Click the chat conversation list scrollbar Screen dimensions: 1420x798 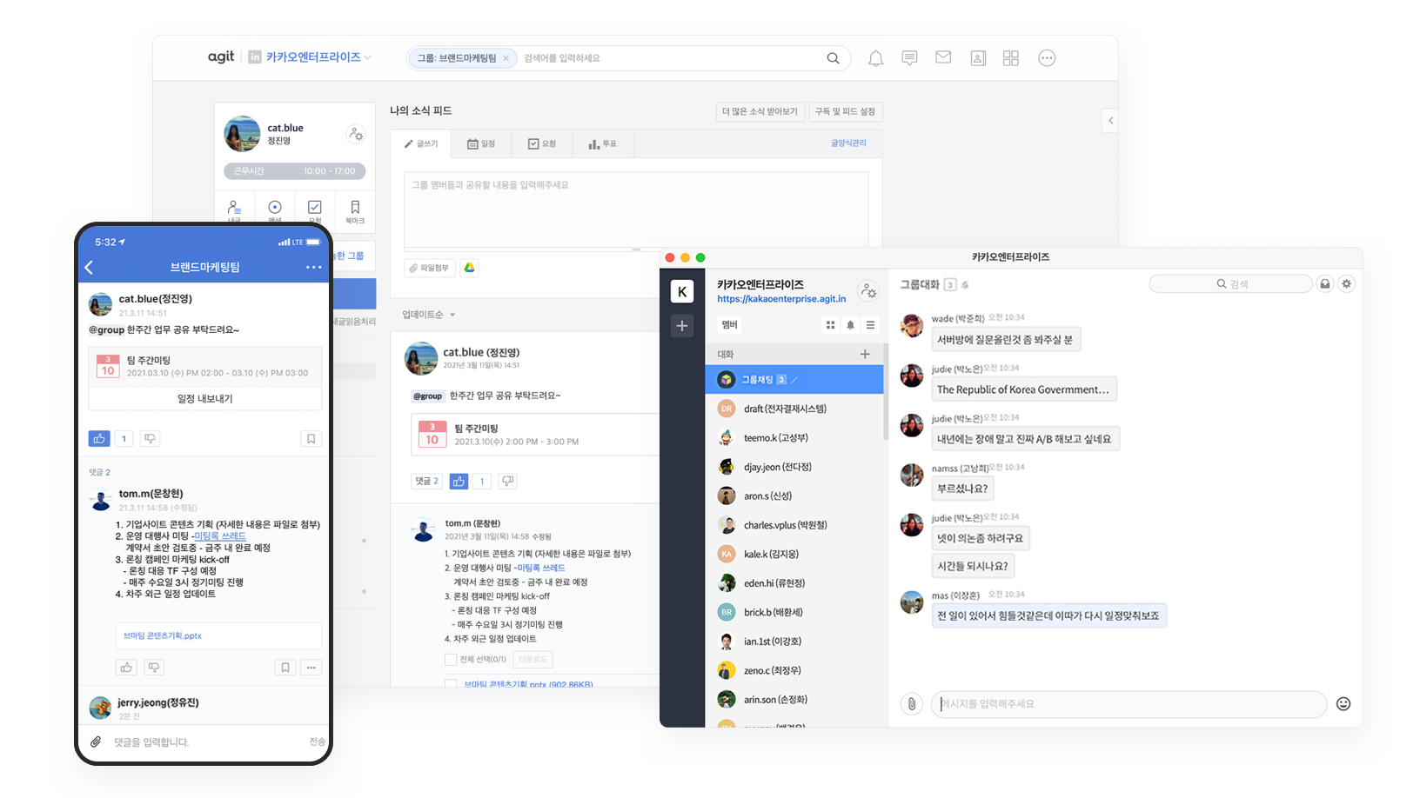886,391
